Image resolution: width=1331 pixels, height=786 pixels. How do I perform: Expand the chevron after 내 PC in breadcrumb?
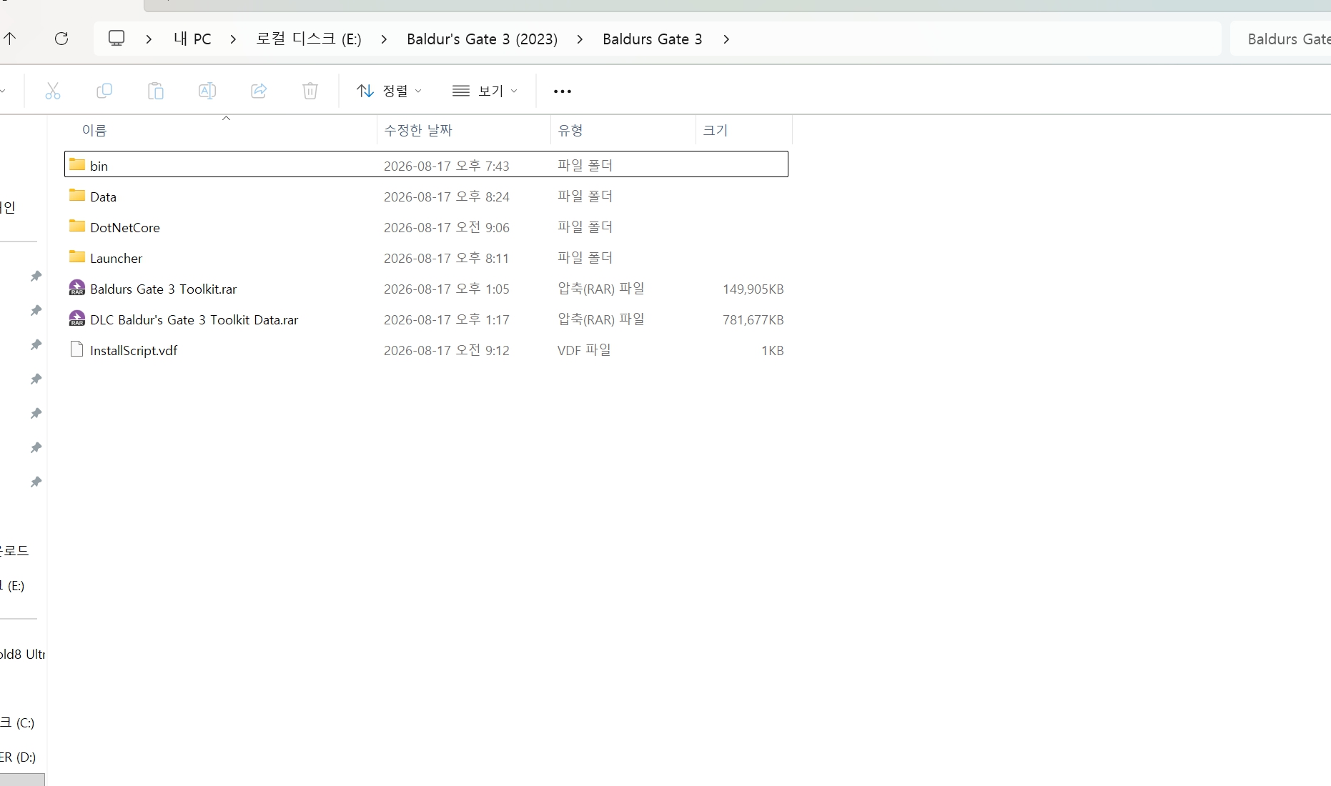pyautogui.click(x=233, y=39)
